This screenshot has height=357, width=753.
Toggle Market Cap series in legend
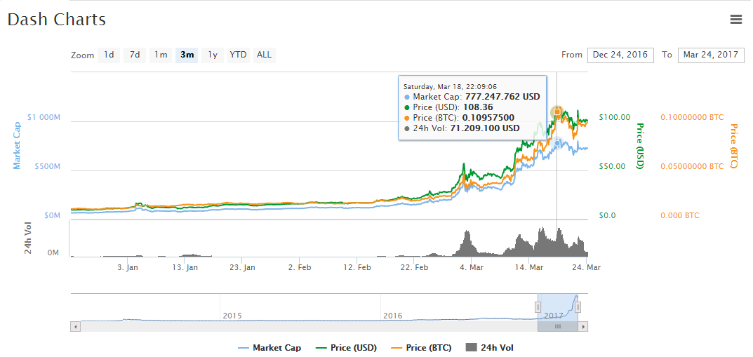pos(269,348)
